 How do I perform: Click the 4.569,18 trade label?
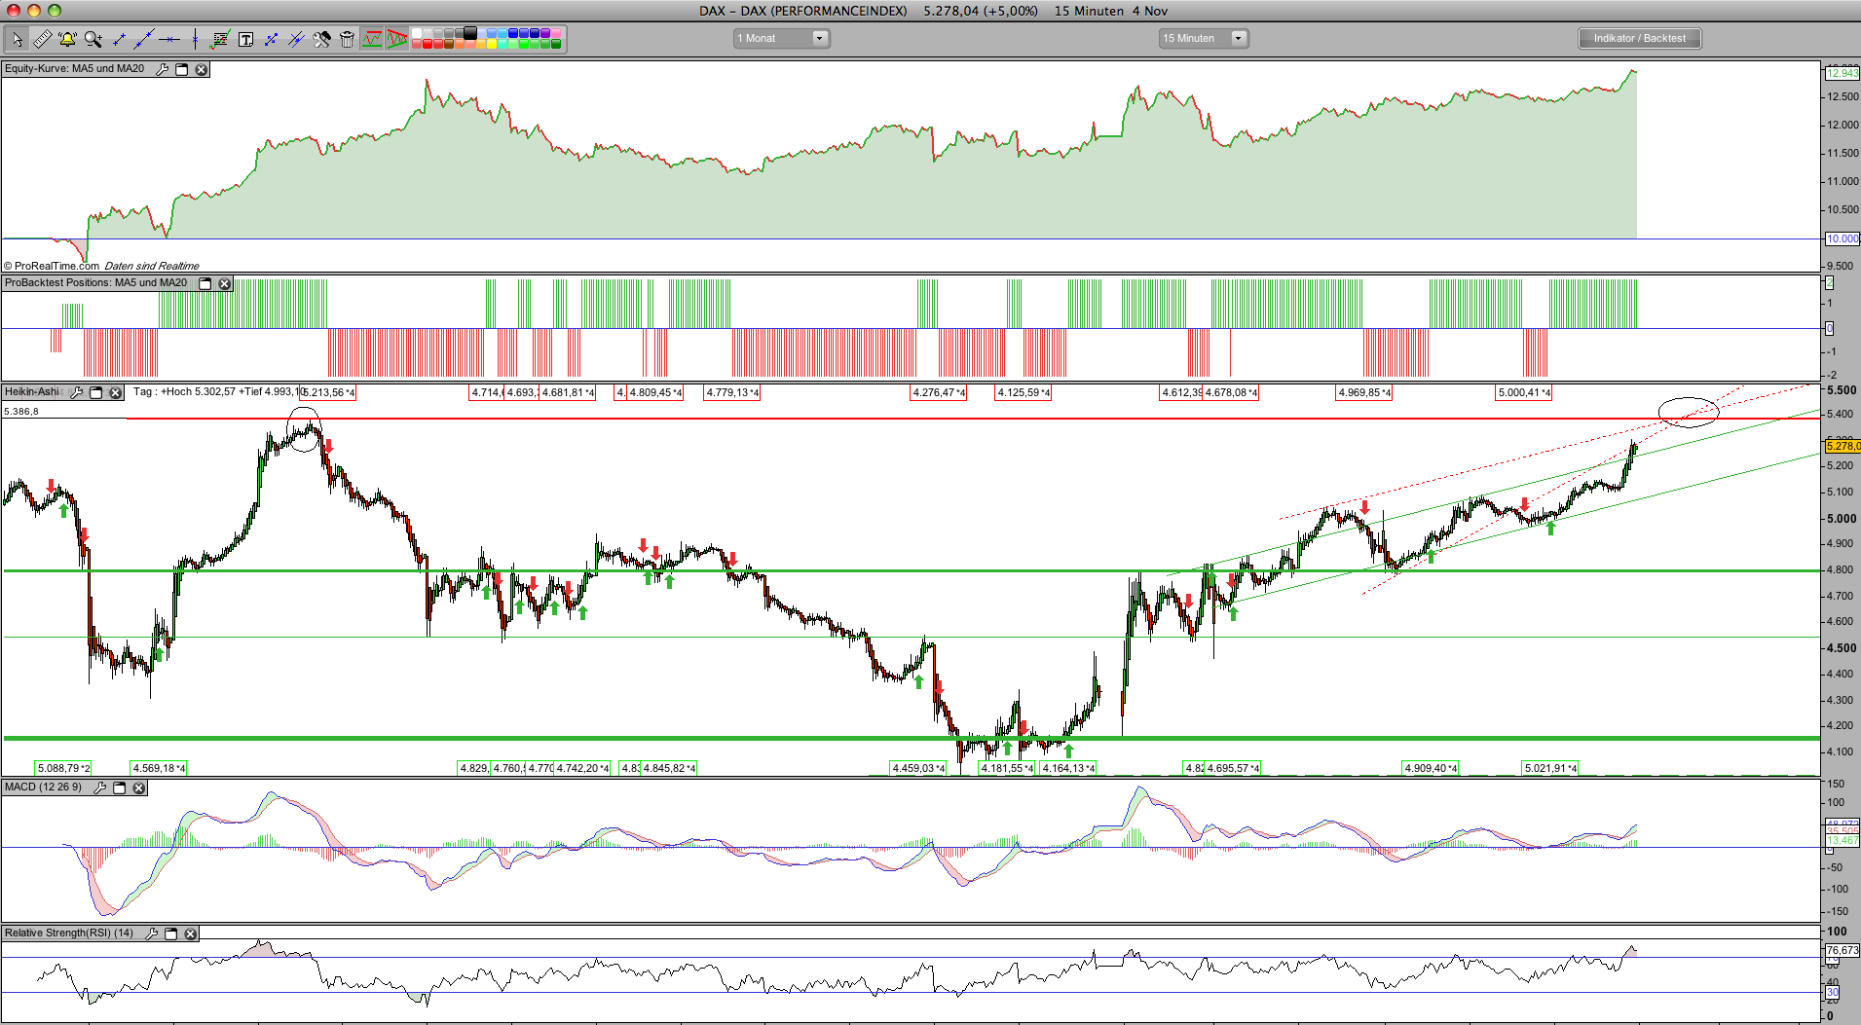159,768
